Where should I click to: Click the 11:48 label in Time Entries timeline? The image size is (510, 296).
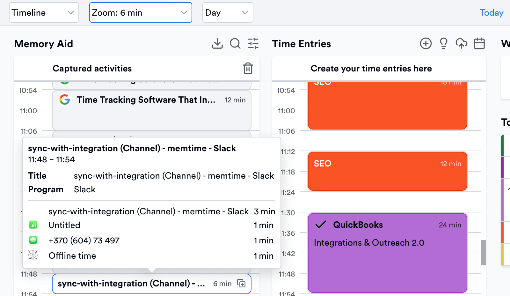coord(287,274)
